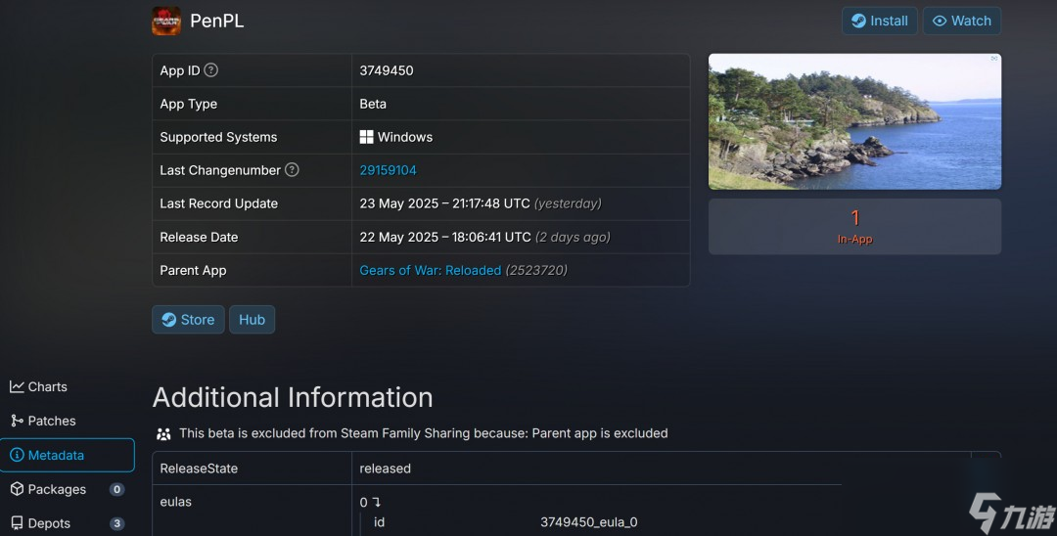The height and width of the screenshot is (536, 1057).
Task: Click the Store button
Action: click(x=188, y=319)
